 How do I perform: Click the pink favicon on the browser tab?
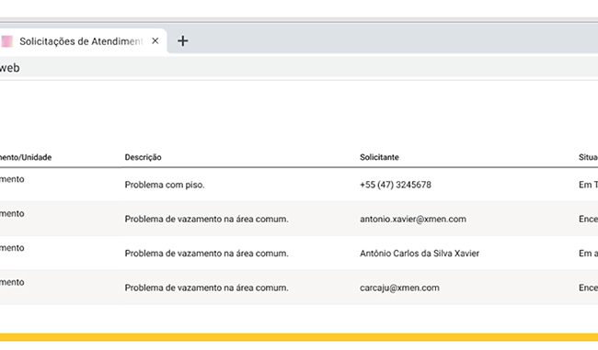(6, 41)
